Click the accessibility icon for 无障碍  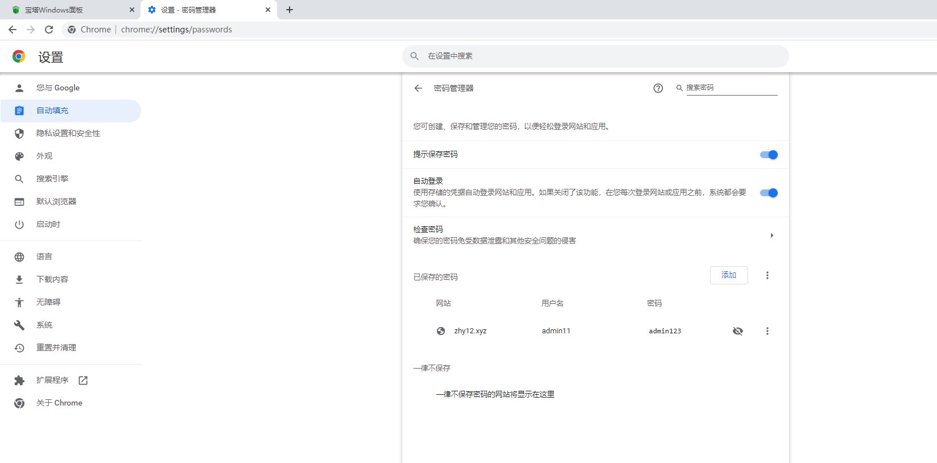19,302
